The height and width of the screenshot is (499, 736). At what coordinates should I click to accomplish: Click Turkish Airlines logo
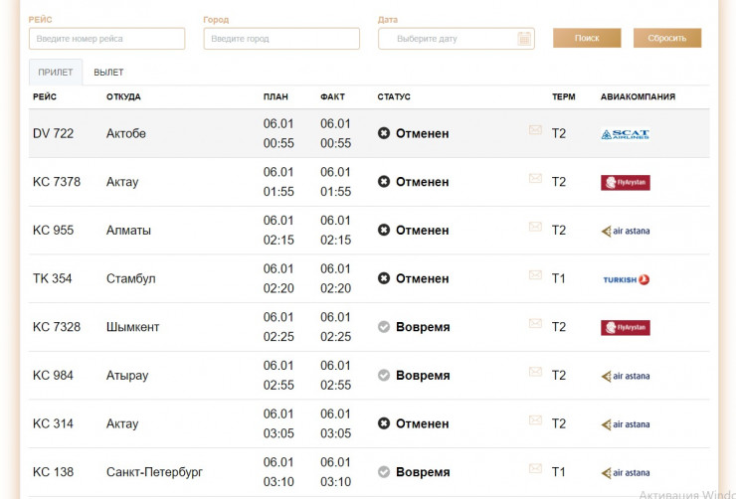click(625, 279)
